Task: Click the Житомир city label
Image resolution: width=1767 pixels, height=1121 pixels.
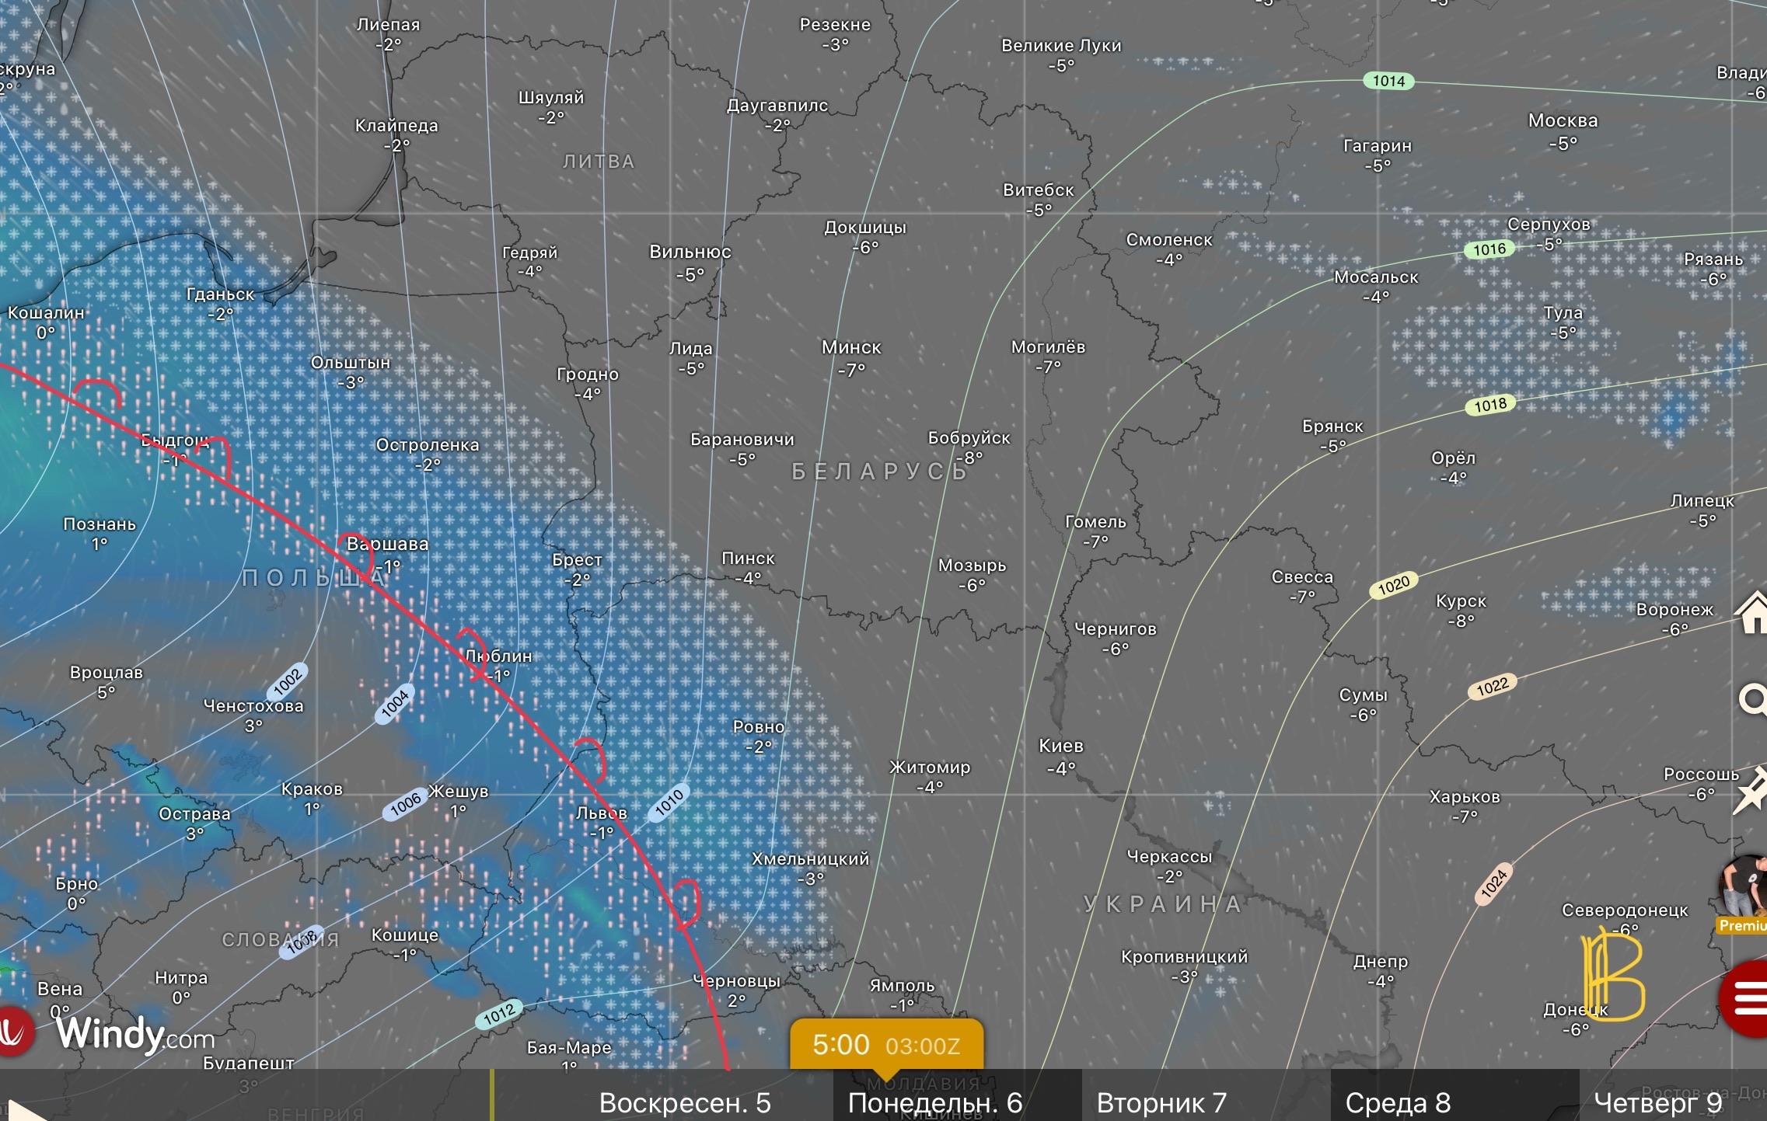Action: click(930, 768)
